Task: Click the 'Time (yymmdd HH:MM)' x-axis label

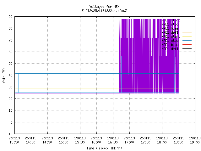Action: (x=104, y=148)
